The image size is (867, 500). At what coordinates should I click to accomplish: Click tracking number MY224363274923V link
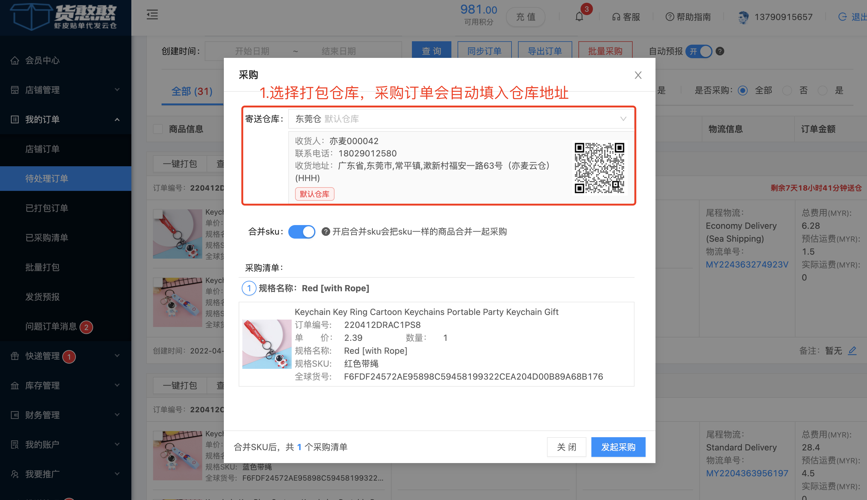(747, 264)
